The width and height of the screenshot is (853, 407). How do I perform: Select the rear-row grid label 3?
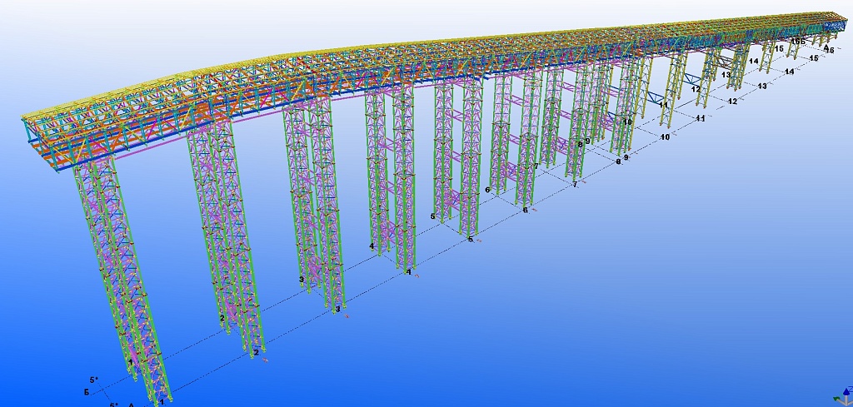point(302,279)
